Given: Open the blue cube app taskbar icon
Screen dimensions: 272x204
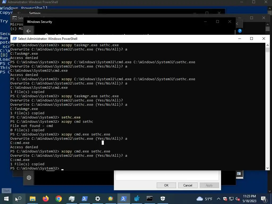Looking at the screenshot, I should 137,199.
